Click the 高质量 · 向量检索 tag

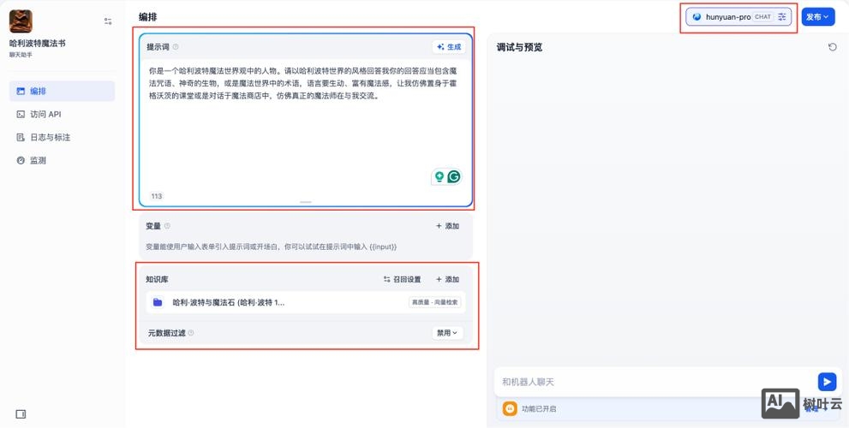(x=435, y=302)
